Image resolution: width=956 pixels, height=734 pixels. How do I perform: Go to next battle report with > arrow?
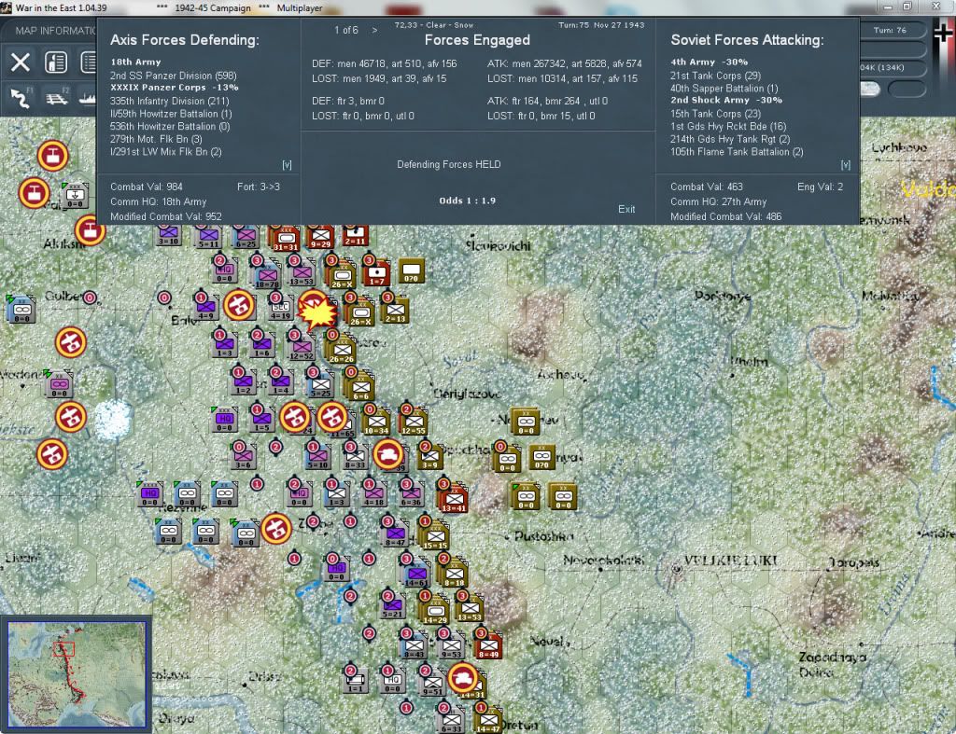pyautogui.click(x=374, y=30)
